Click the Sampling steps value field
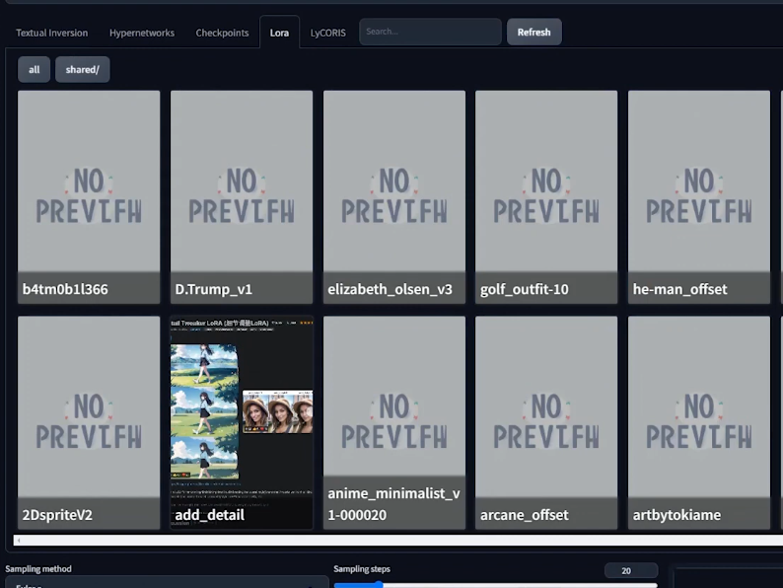Viewport: 783px width, 588px height. pyautogui.click(x=631, y=570)
